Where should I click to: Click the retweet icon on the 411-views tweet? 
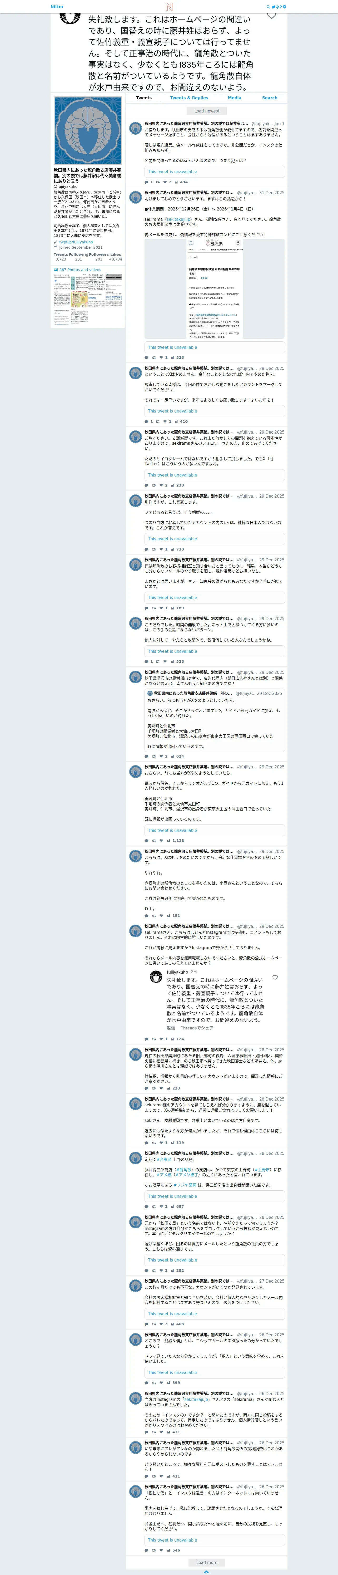tap(153, 1476)
